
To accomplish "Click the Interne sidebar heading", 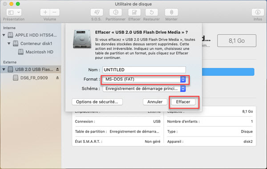I will pyautogui.click(x=9, y=28).
